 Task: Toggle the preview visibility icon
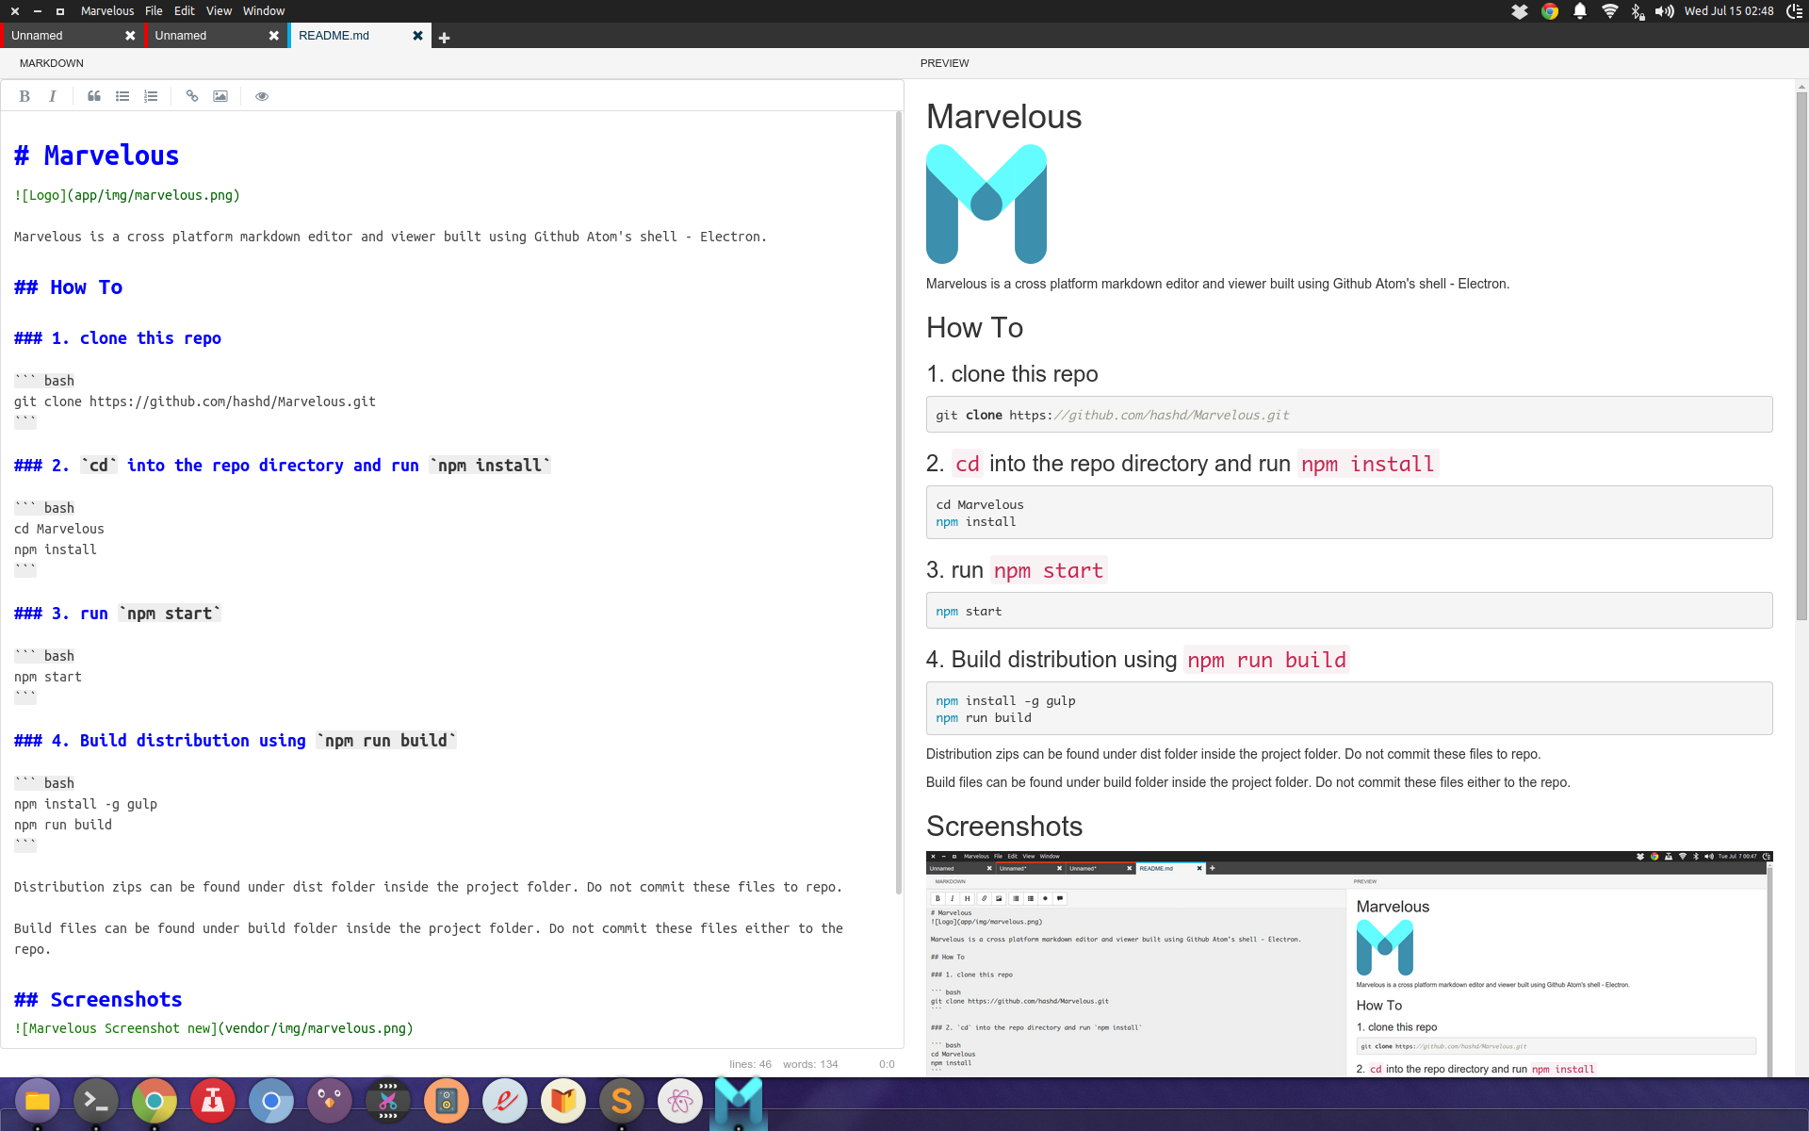pos(260,95)
